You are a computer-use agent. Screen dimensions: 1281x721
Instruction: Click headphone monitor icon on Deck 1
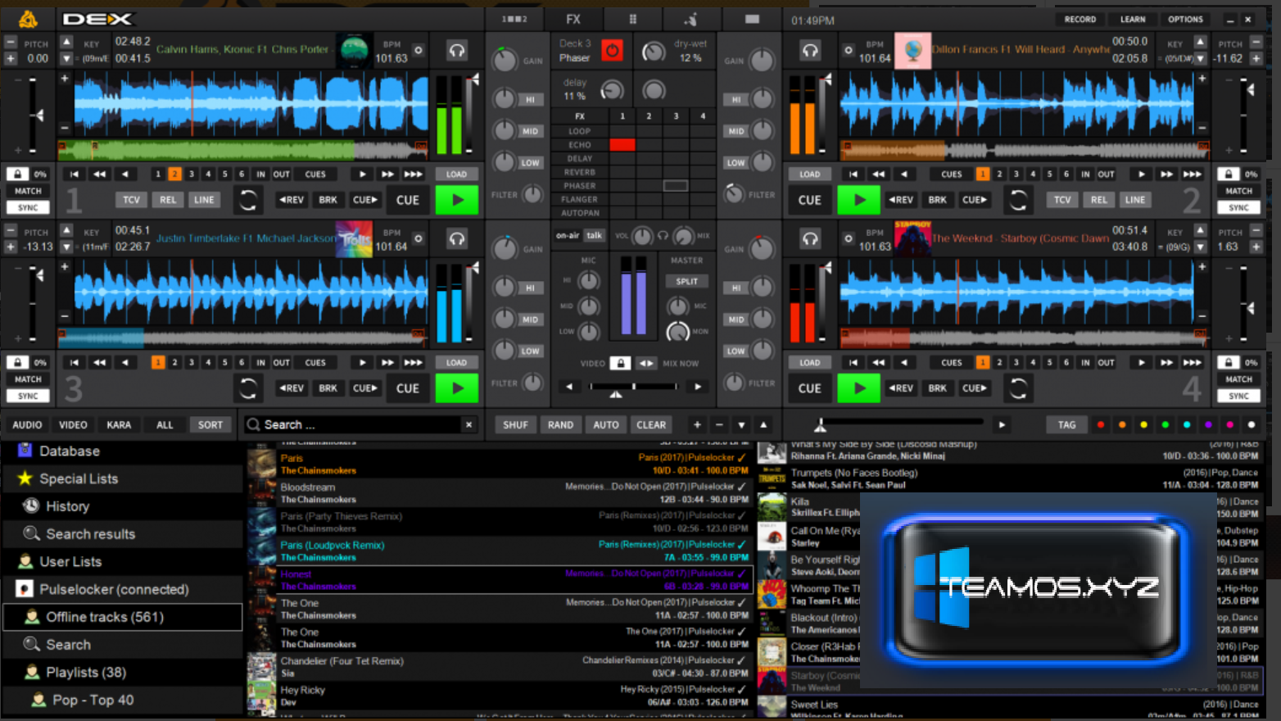tap(457, 51)
